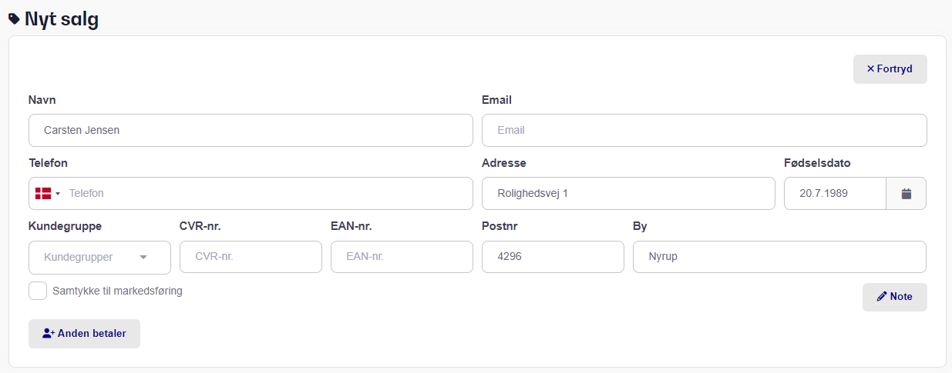Image resolution: width=952 pixels, height=373 pixels.
Task: Focus the CVR-nr. input field
Action: pos(251,258)
